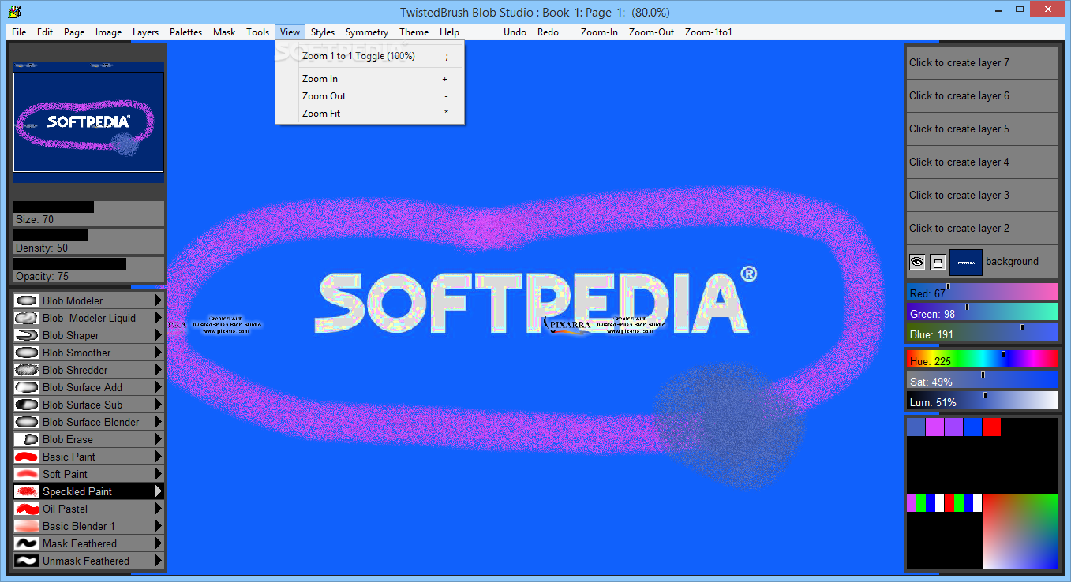Select the Blob Surface Sub brush icon

[27, 405]
